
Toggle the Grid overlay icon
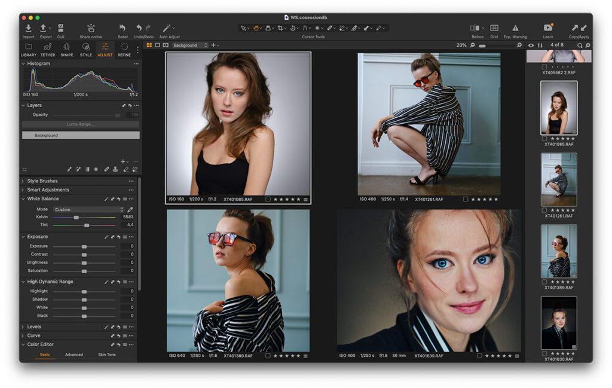click(494, 28)
